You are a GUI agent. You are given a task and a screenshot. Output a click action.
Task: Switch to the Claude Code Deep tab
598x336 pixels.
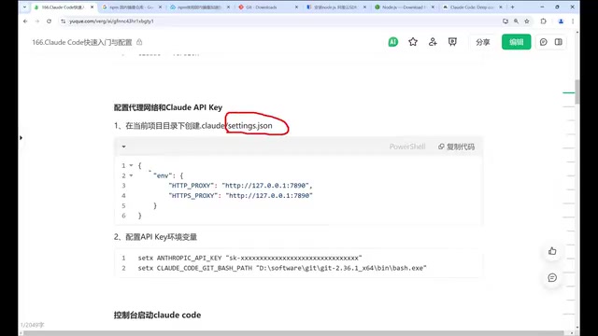472,7
